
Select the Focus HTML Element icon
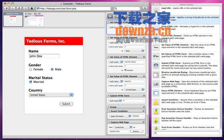pos(156,93)
